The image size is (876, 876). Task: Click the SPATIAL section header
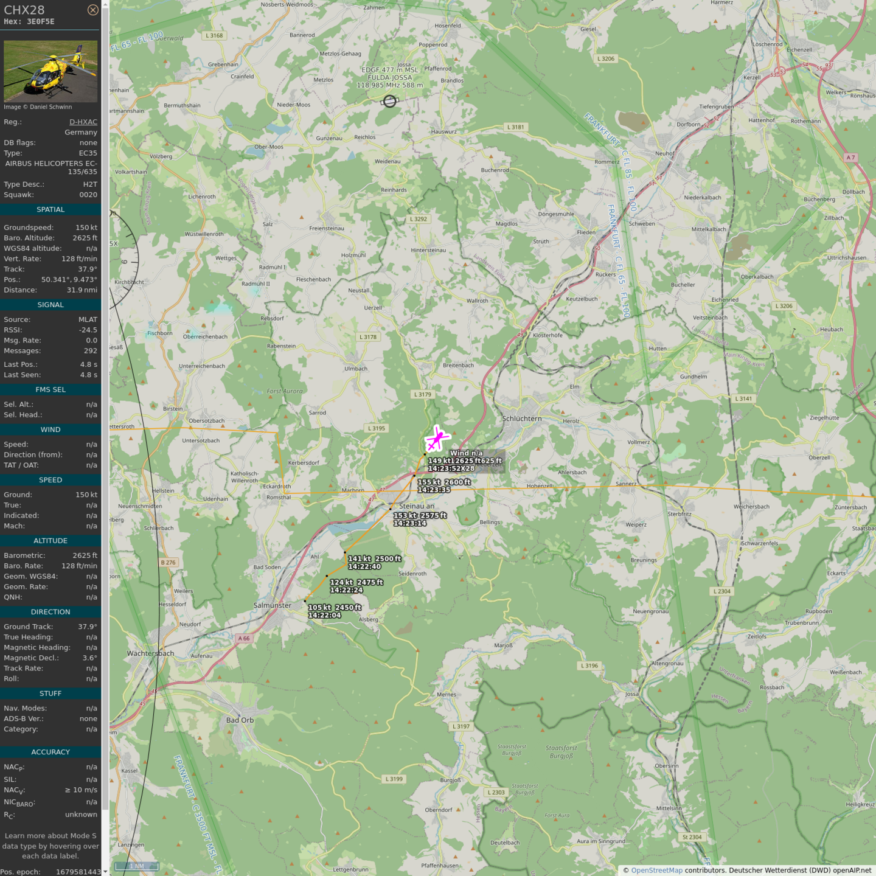(50, 209)
